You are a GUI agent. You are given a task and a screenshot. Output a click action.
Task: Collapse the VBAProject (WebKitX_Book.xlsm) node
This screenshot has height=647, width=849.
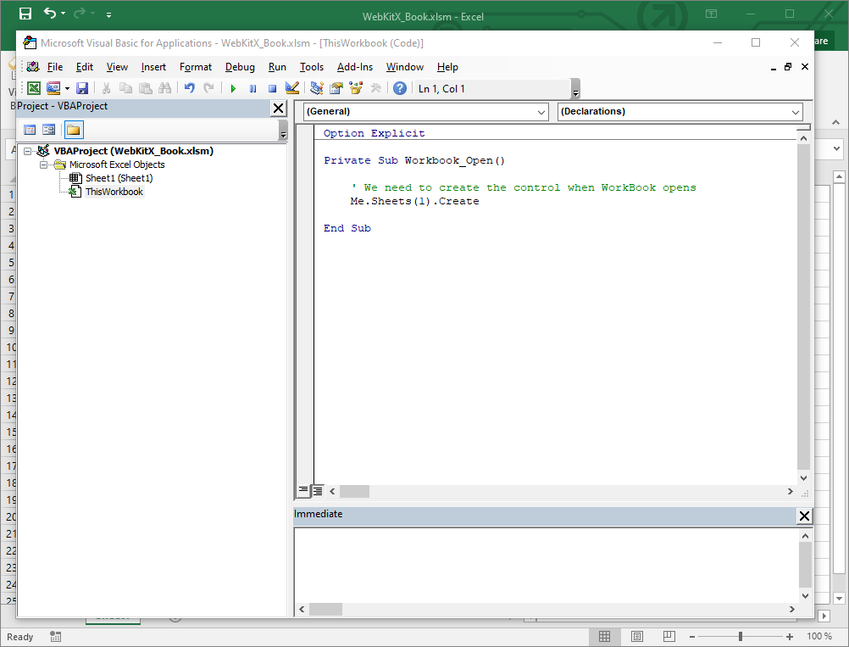pos(28,151)
